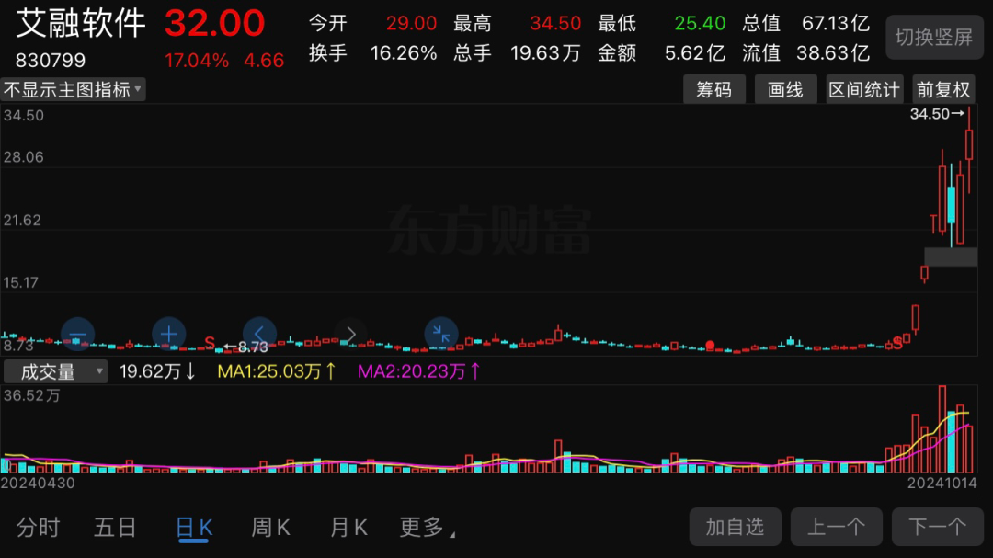Viewport: 993px width, 558px height.
Task: Click MA1:25.03万 volume average label
Action: click(x=276, y=371)
